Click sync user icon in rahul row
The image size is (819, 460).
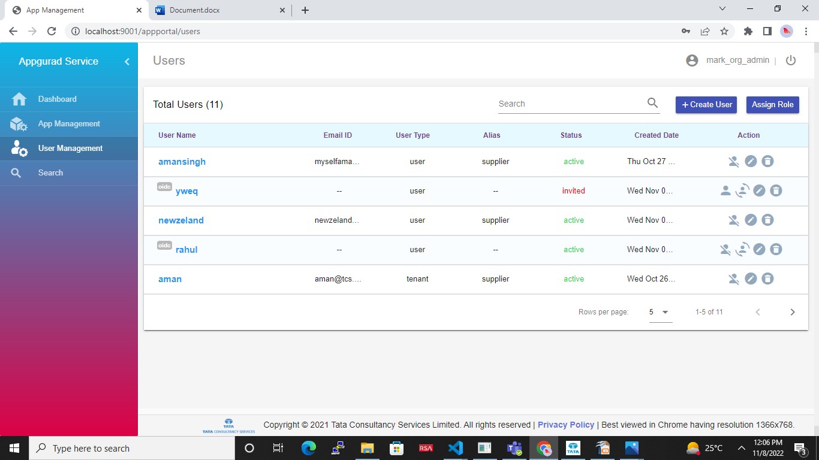click(742, 249)
